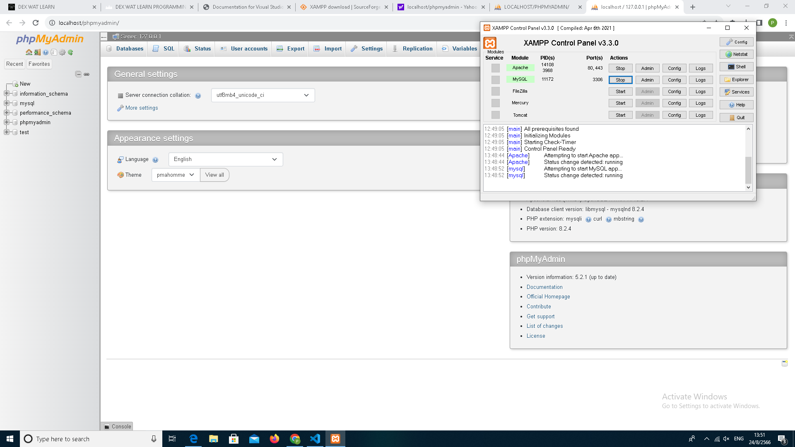Click help icon next to mysqli extension

click(x=588, y=219)
